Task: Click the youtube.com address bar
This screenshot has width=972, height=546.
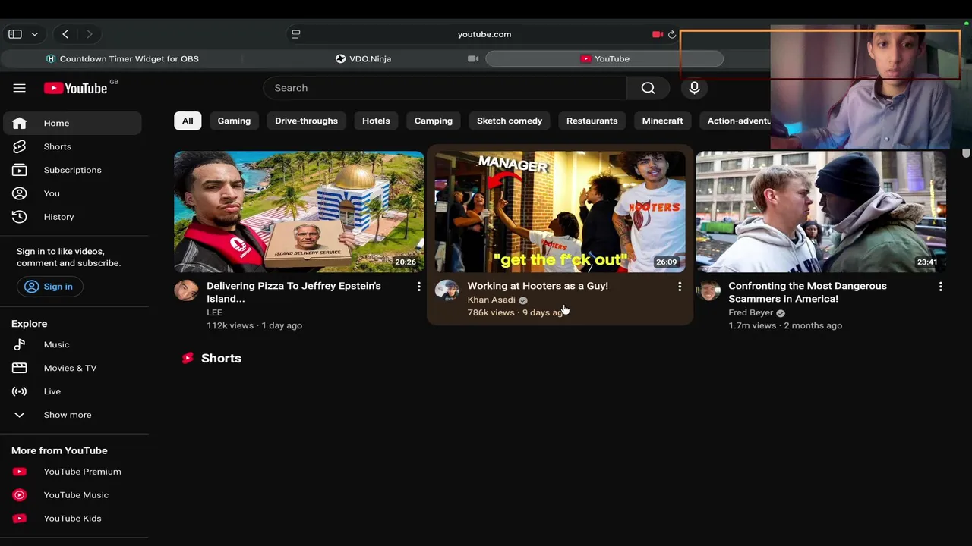Action: 484,34
